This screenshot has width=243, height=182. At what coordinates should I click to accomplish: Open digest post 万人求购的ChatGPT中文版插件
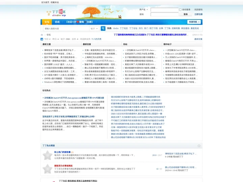click(181, 57)
